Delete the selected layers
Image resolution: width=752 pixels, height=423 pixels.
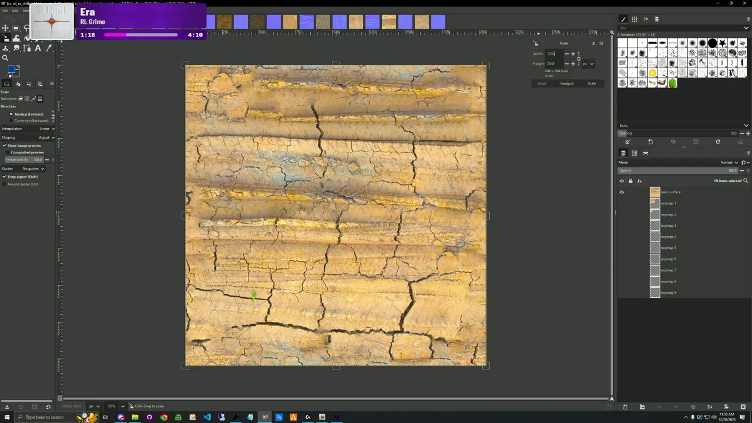click(x=743, y=407)
